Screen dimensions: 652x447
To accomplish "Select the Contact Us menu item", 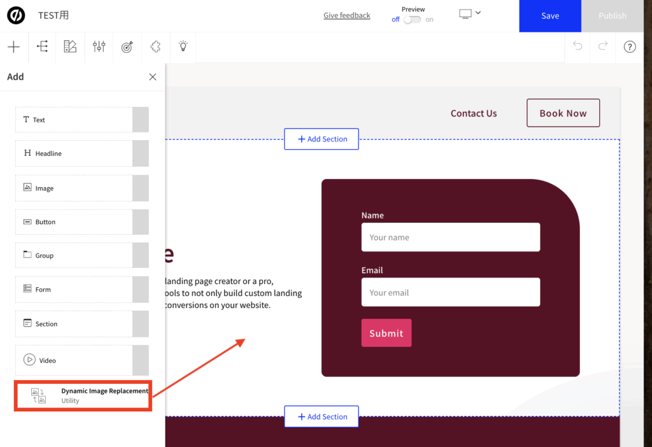I will [473, 113].
